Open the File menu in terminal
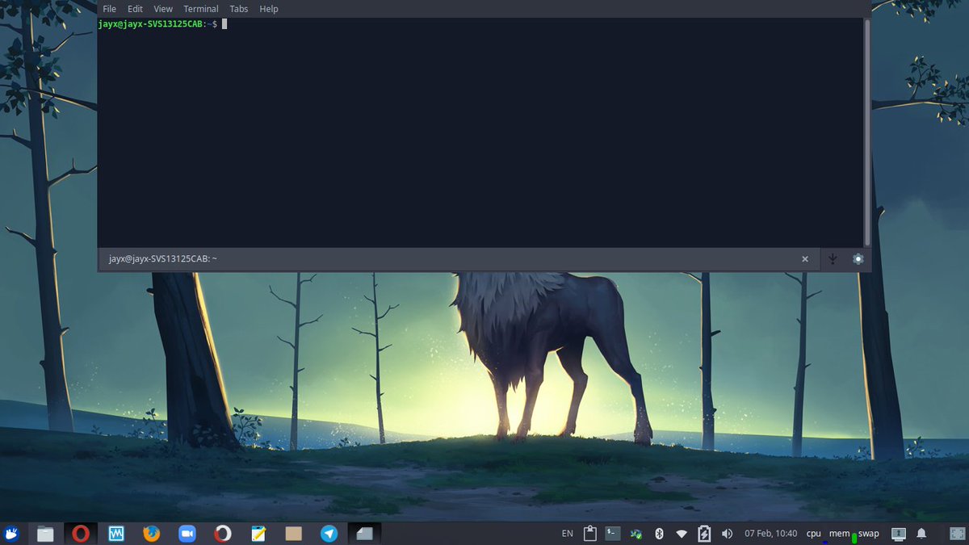The width and height of the screenshot is (969, 545). point(110,9)
